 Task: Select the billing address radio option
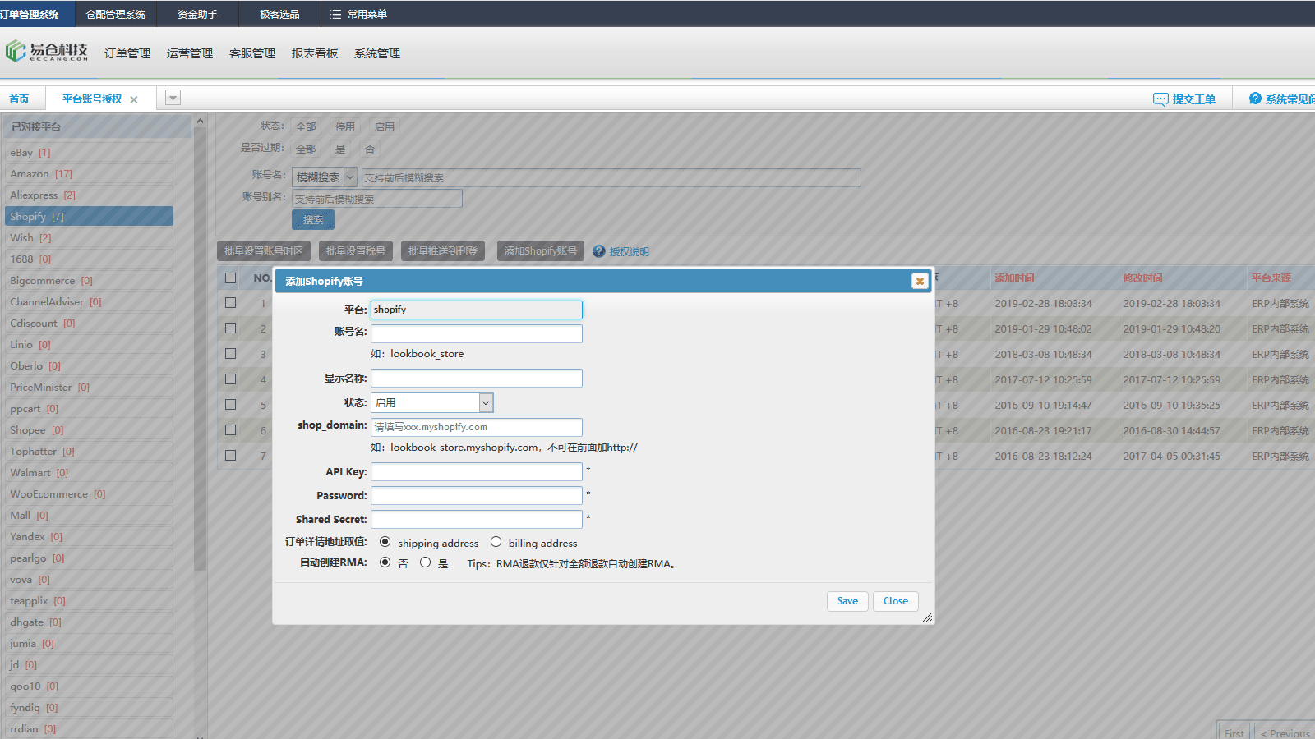click(x=496, y=542)
